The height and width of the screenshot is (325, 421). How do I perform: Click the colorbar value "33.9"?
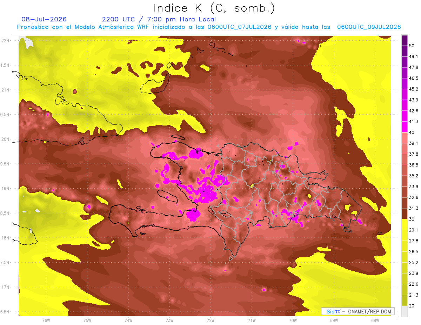pos(414,187)
